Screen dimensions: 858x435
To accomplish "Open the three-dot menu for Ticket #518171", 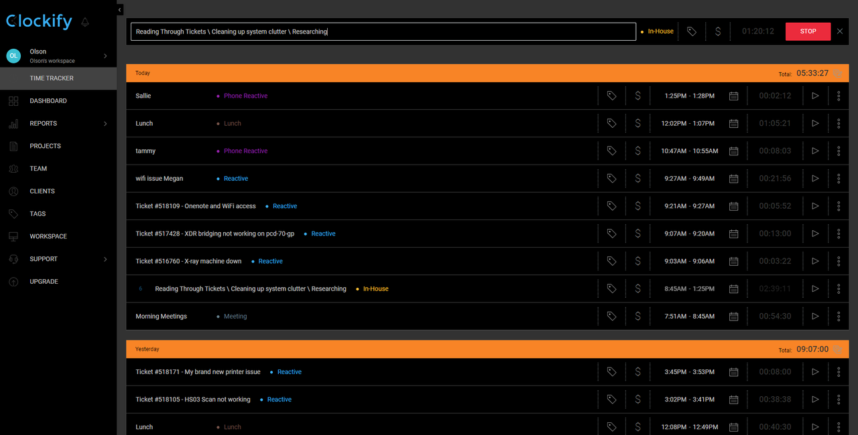I will (x=839, y=371).
